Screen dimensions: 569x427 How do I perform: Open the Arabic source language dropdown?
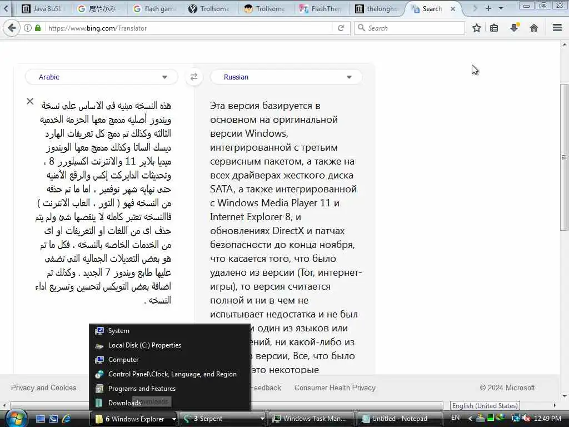click(101, 77)
